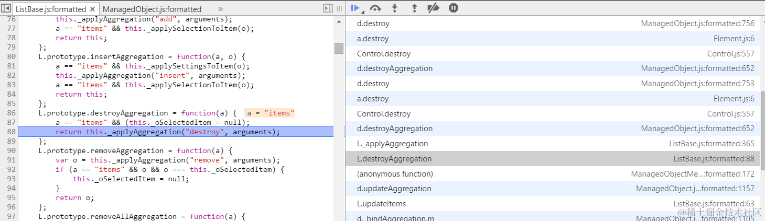Open ManagedObject.j...formatted:1157 source link
765x221 pixels.
(x=695, y=189)
